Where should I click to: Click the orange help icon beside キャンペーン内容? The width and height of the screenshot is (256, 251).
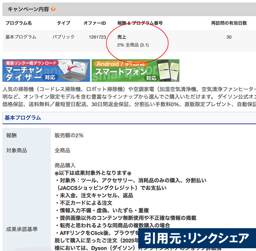(x=53, y=9)
